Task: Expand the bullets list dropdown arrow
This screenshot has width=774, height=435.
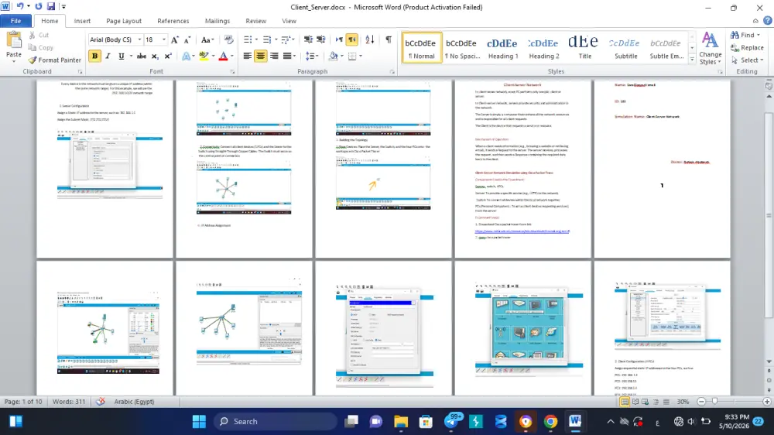Action: click(x=256, y=39)
